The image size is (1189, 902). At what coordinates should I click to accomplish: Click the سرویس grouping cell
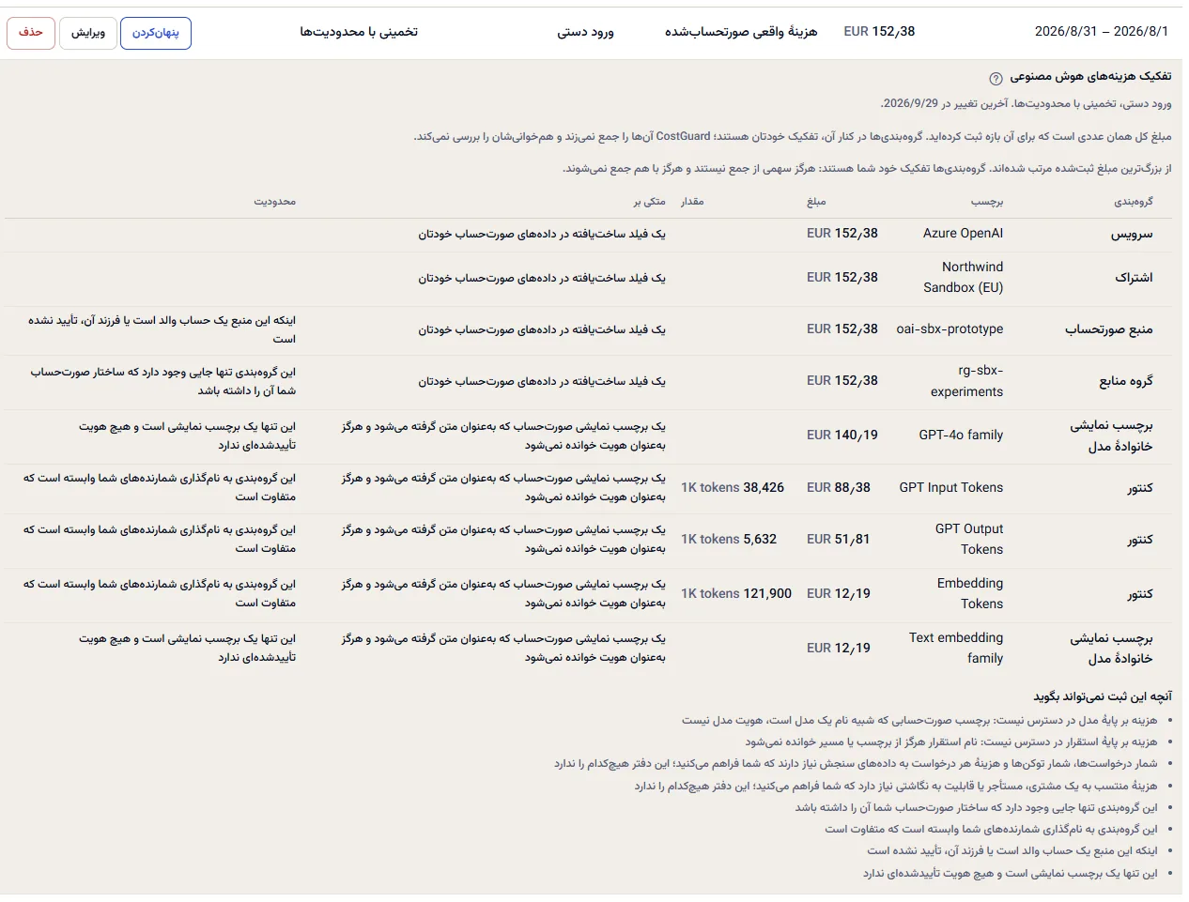coord(1132,235)
